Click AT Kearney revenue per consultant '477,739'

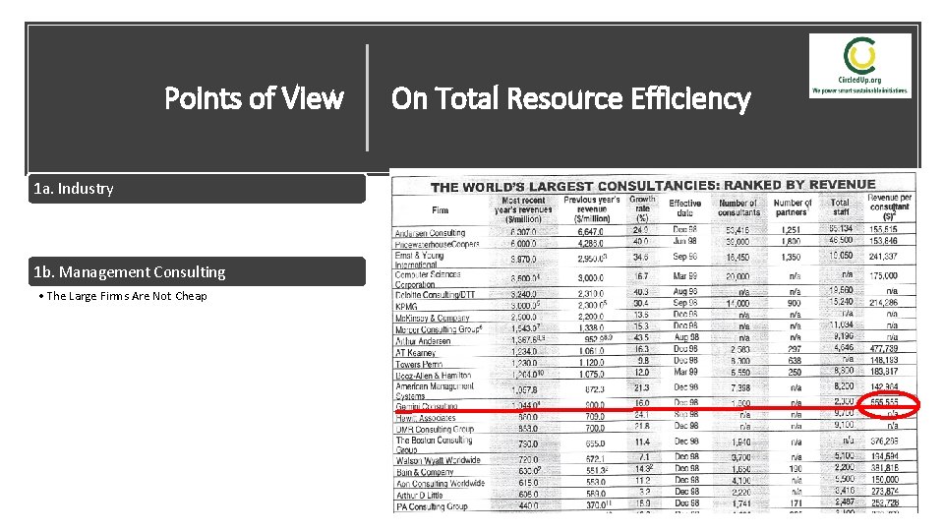click(x=884, y=348)
